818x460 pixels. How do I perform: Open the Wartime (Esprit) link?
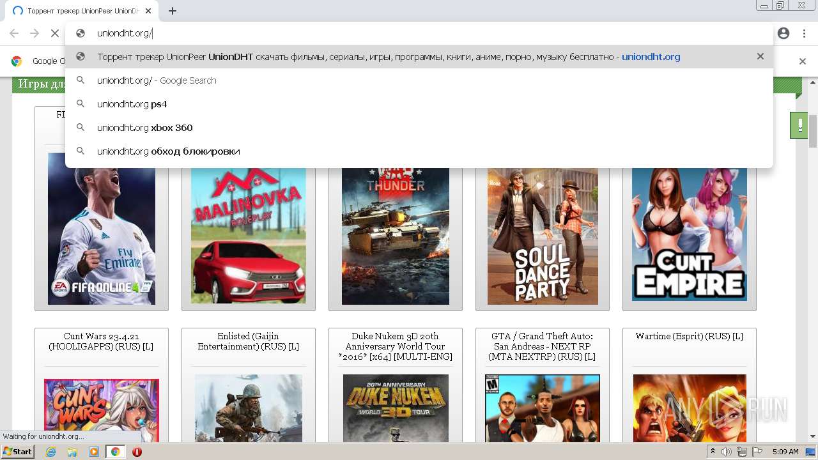pos(690,336)
